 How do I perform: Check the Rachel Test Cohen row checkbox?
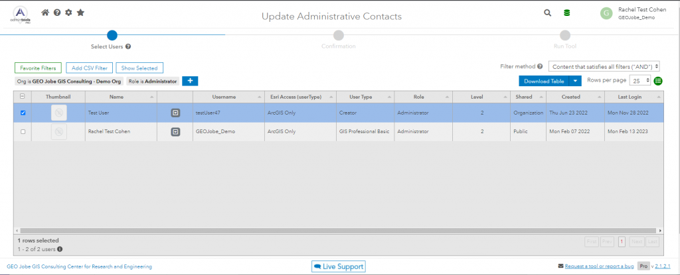coord(23,132)
